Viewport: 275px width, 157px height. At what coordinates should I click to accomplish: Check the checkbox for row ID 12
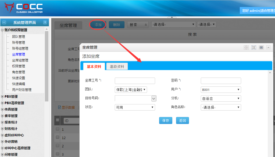click(x=58, y=137)
